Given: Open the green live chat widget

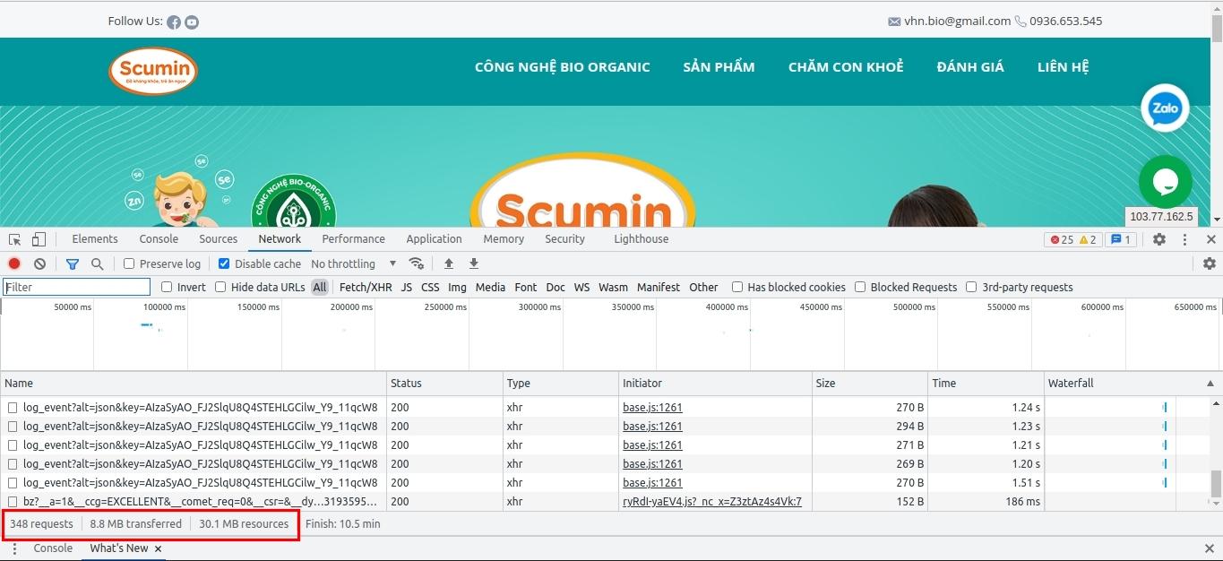Looking at the screenshot, I should click(1165, 181).
